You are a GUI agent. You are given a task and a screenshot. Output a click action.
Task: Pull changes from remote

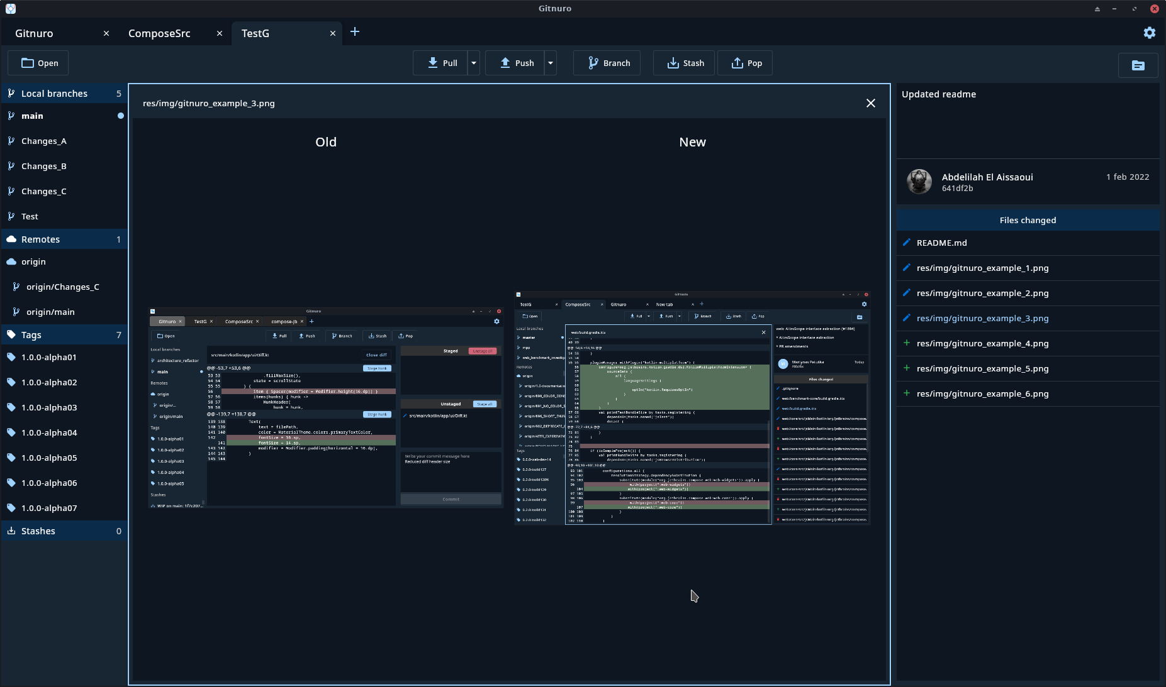(x=440, y=63)
